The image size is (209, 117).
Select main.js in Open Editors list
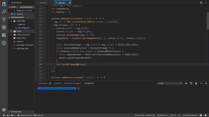click(x=21, y=14)
